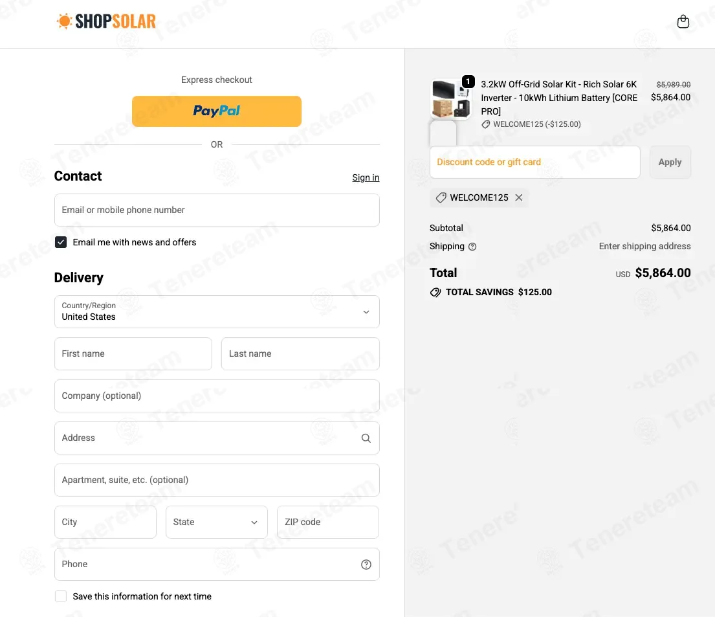
Task: Focus the First name field
Action: pos(133,353)
